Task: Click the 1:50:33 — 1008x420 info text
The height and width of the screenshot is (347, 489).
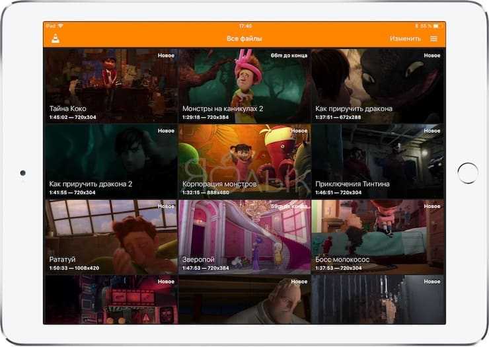Action: pos(74,268)
